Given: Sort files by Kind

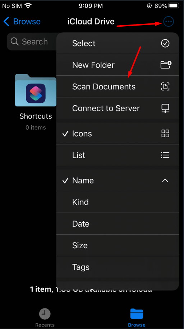Looking at the screenshot, I should pos(118,202).
